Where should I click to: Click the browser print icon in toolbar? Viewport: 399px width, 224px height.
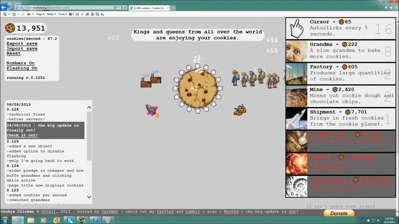pos(29,14)
